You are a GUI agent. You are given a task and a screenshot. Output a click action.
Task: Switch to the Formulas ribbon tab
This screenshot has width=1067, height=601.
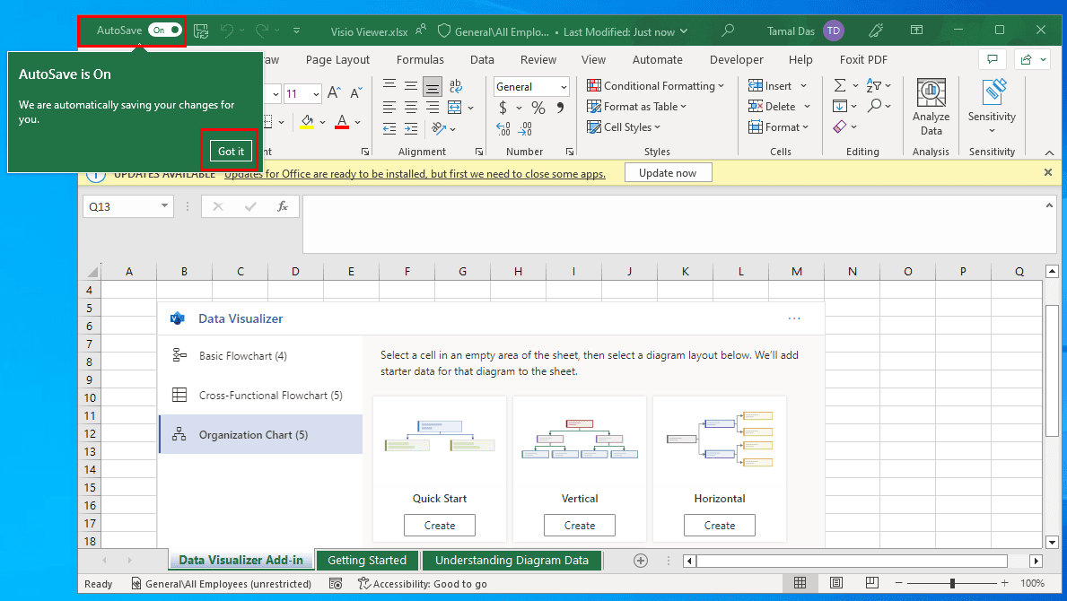(x=420, y=59)
